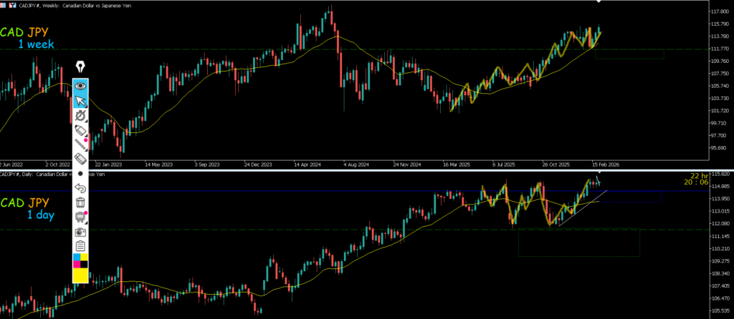This screenshot has width=734, height=319.
Task: Open the whiteboard easel tool
Action: point(80,217)
